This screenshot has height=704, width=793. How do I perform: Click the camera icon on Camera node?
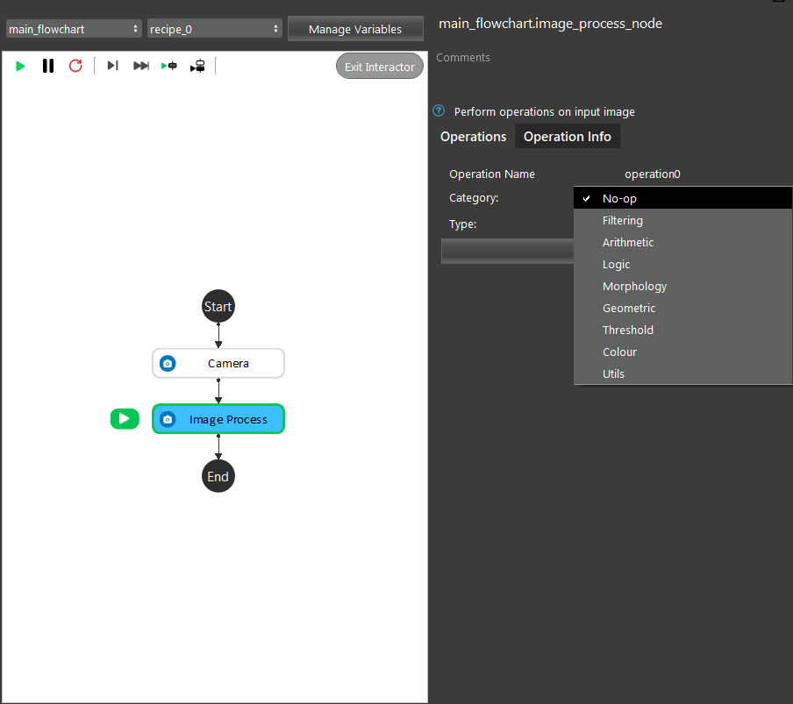point(168,363)
